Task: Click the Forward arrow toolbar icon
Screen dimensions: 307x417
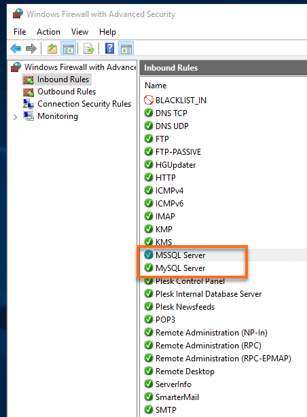Action: (x=31, y=49)
